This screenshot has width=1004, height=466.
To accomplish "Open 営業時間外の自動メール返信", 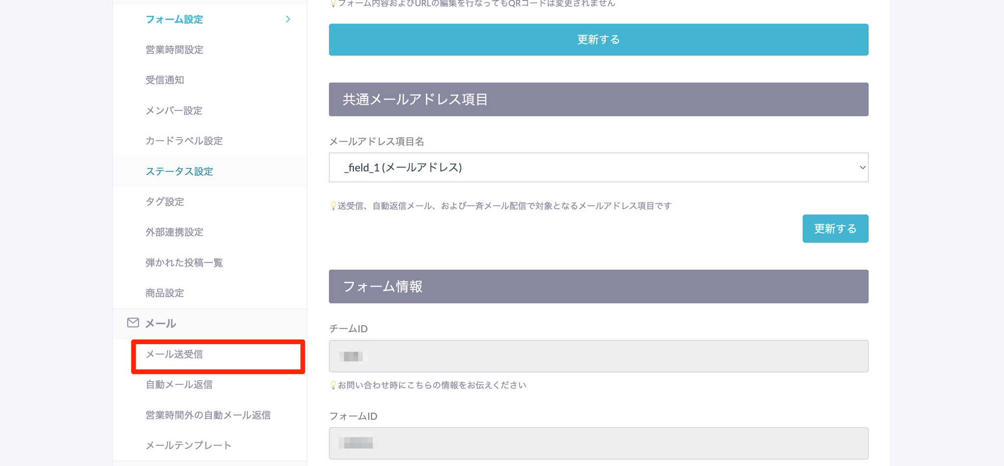I will (208, 415).
